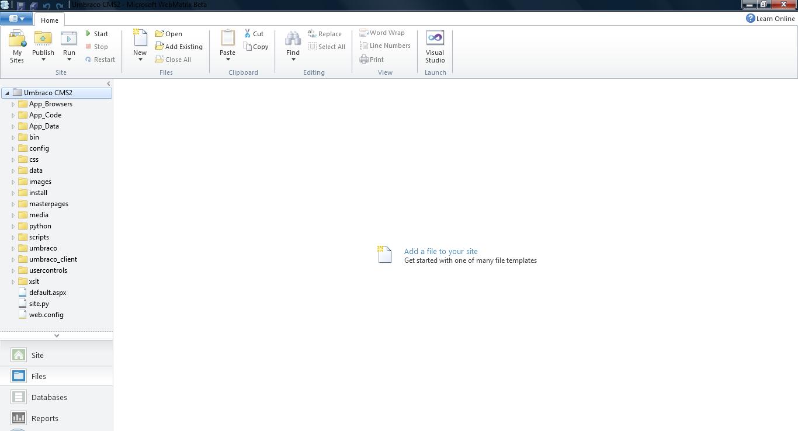Click the Find binoculars icon
The height and width of the screenshot is (431, 798).
[x=293, y=39]
